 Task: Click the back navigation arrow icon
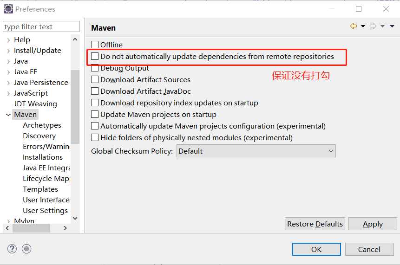pyautogui.click(x=354, y=26)
